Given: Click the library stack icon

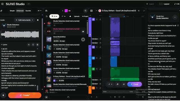Looking at the screenshot, I should [x=46, y=11].
